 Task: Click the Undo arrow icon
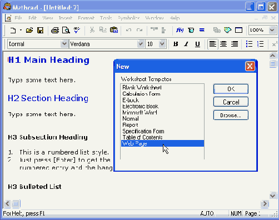[x=128, y=30]
